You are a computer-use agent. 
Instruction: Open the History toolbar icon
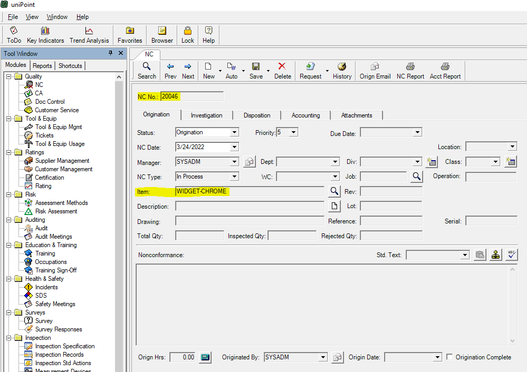[x=342, y=67]
